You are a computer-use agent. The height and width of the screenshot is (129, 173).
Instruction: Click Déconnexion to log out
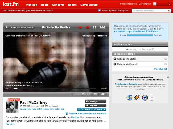pyautogui.click(x=145, y=4)
